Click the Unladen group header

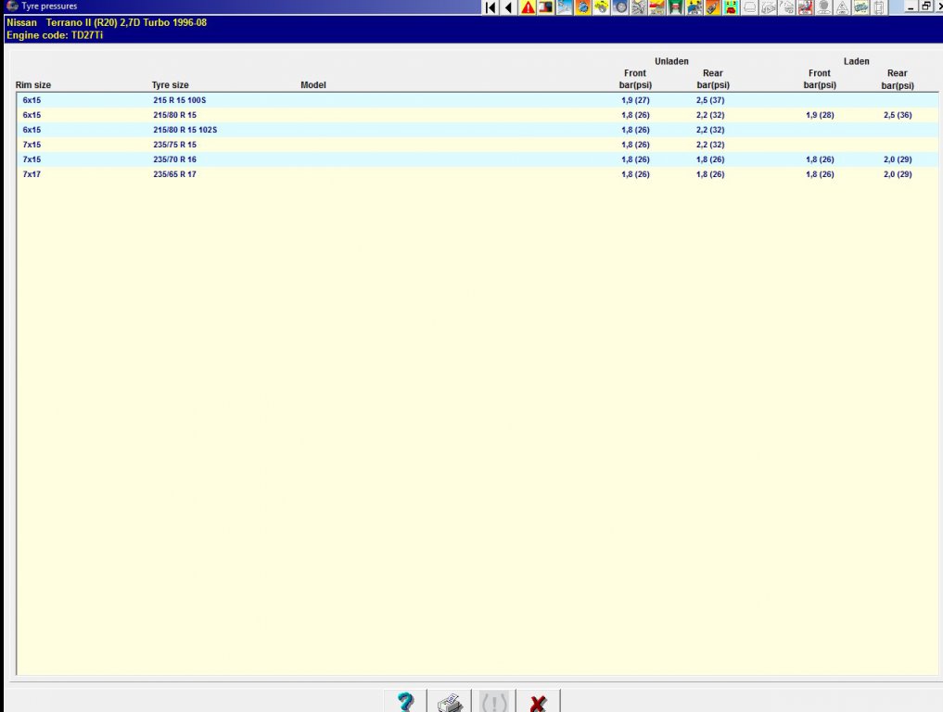(671, 61)
